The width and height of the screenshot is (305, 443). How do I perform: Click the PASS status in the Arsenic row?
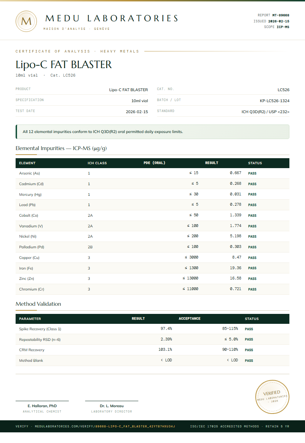(252, 174)
